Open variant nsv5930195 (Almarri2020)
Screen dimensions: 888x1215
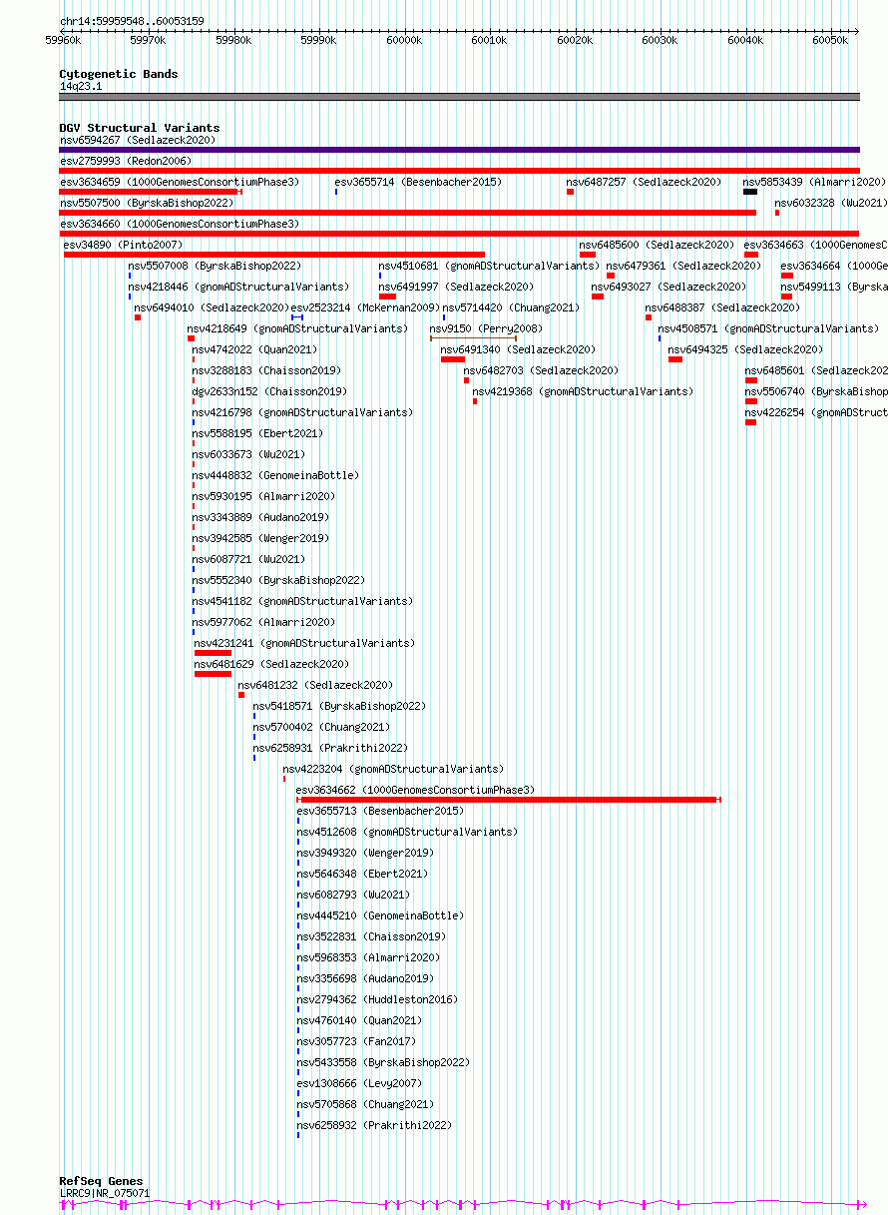point(263,496)
